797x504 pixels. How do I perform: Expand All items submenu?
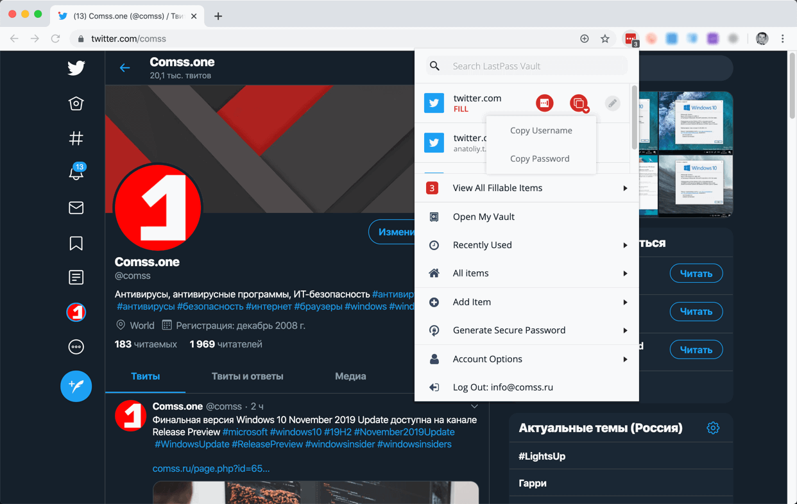(527, 273)
